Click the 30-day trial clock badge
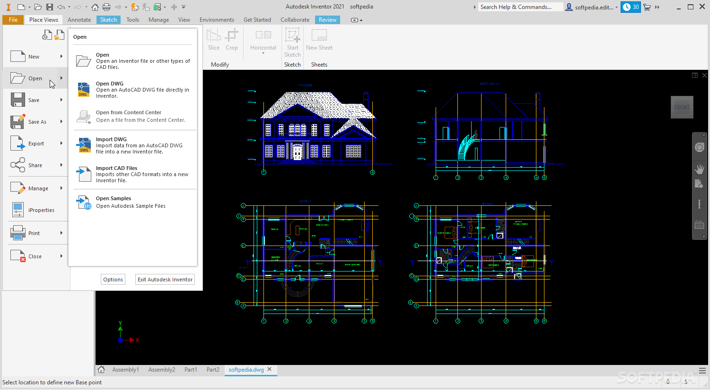710x390 pixels. click(631, 7)
